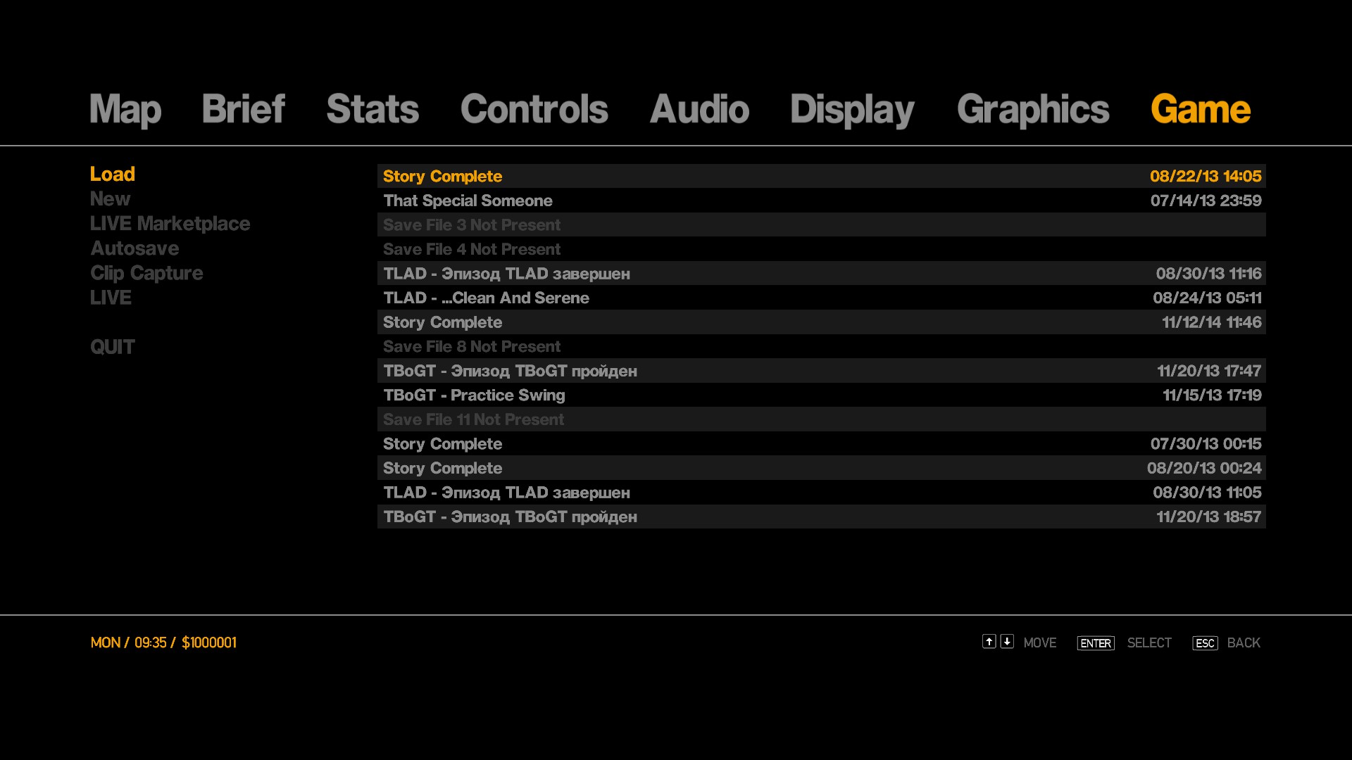Open the Map tab
This screenshot has width=1352, height=760.
click(x=125, y=110)
